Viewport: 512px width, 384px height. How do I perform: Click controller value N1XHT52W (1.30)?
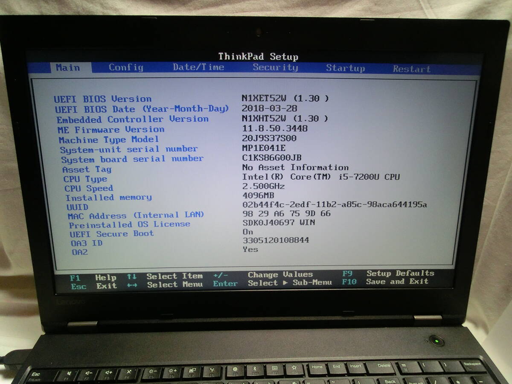pos(285,119)
